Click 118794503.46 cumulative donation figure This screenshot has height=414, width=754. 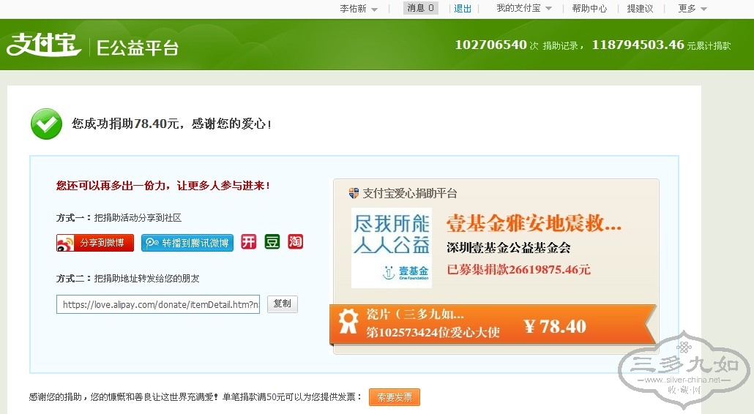[x=638, y=45]
